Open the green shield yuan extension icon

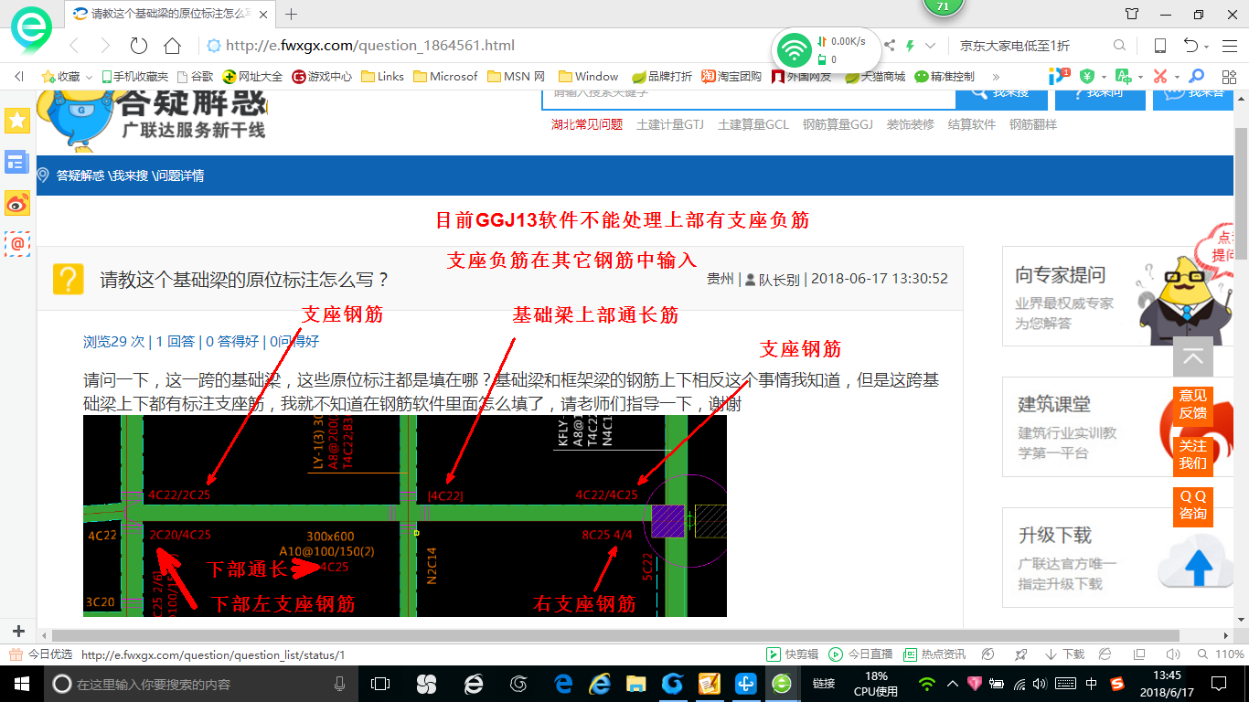(x=1086, y=77)
